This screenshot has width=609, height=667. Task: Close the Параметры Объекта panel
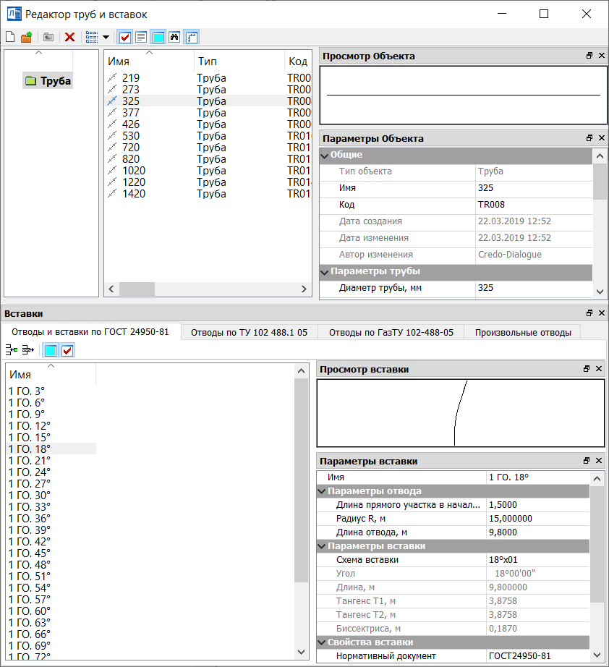click(602, 138)
